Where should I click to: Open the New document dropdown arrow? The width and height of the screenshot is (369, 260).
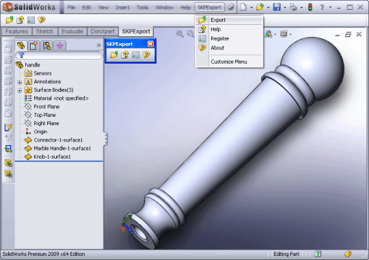tap(251, 8)
